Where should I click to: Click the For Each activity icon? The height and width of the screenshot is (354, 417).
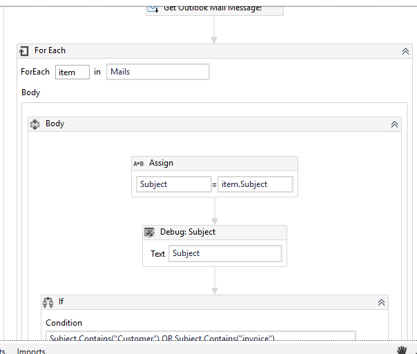[24, 51]
